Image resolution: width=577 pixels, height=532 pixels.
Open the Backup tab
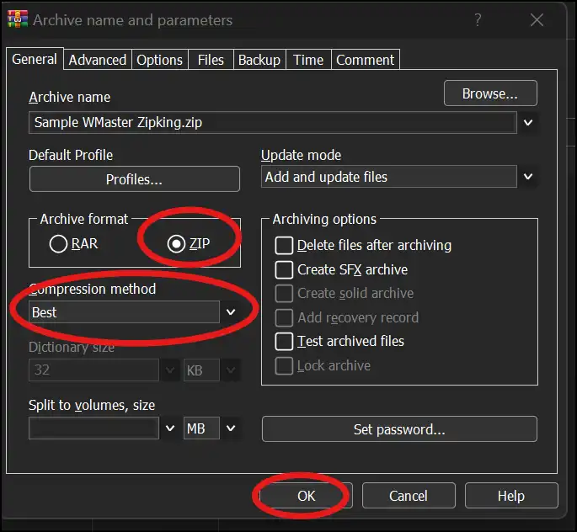(x=259, y=60)
